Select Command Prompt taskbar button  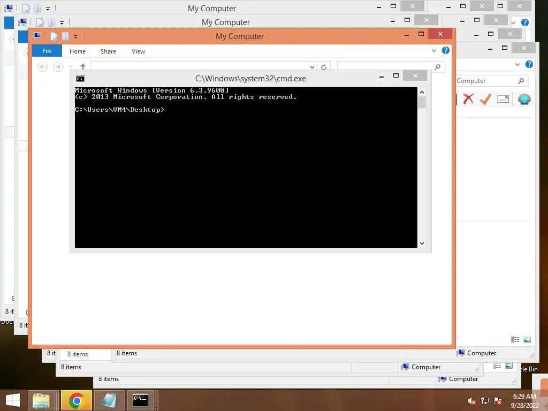pyautogui.click(x=140, y=400)
